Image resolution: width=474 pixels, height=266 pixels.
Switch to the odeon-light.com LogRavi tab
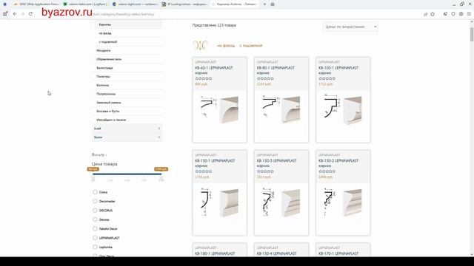point(86,4)
